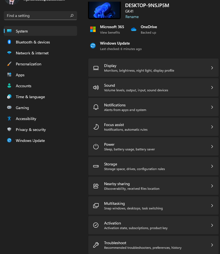
Task: Go to Network & internet
Action: coord(40,53)
